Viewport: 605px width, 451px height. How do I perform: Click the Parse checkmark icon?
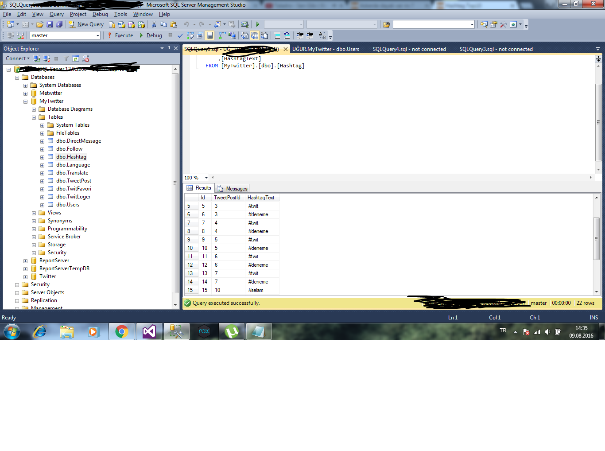(180, 35)
